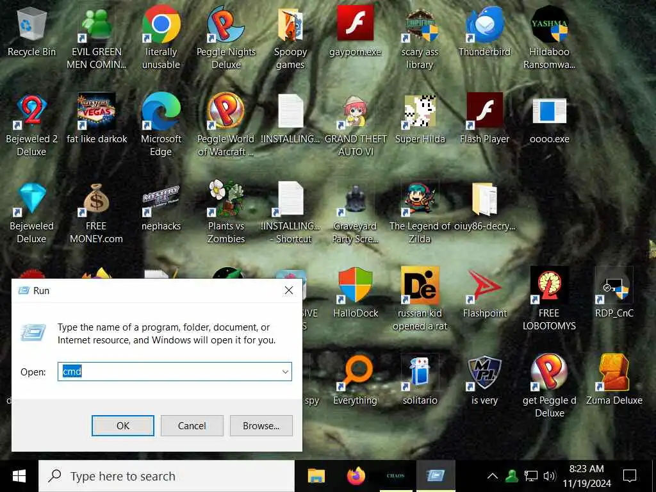Click the fat like darkok Vegas icon
Image resolution: width=656 pixels, height=492 pixels.
click(x=96, y=112)
